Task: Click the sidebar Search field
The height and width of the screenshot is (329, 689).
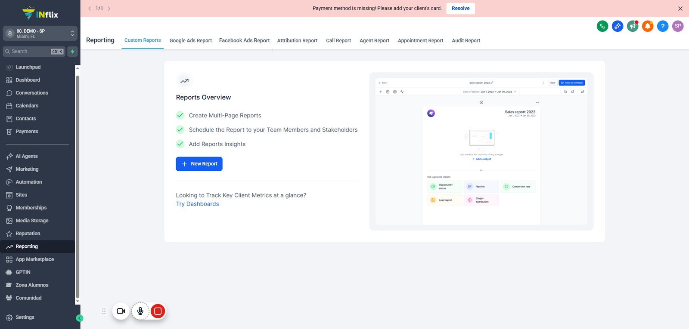Action: point(34,52)
